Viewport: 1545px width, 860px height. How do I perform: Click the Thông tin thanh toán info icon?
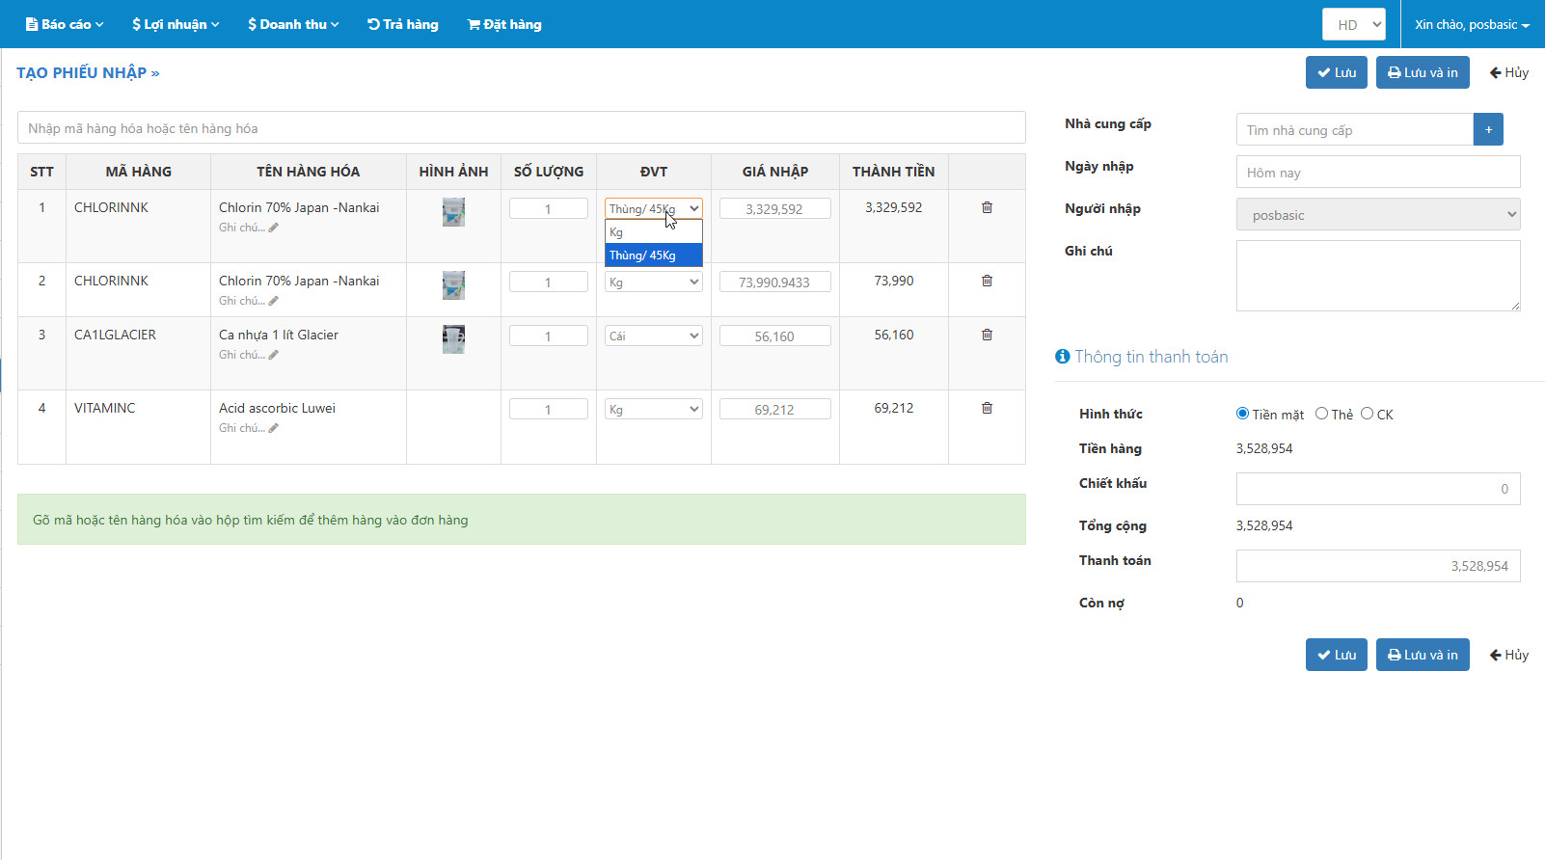1063,357
